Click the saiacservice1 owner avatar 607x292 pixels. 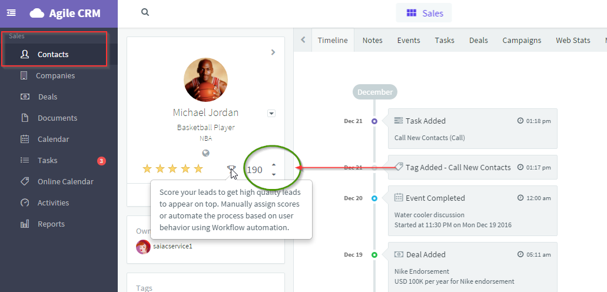pyautogui.click(x=143, y=246)
